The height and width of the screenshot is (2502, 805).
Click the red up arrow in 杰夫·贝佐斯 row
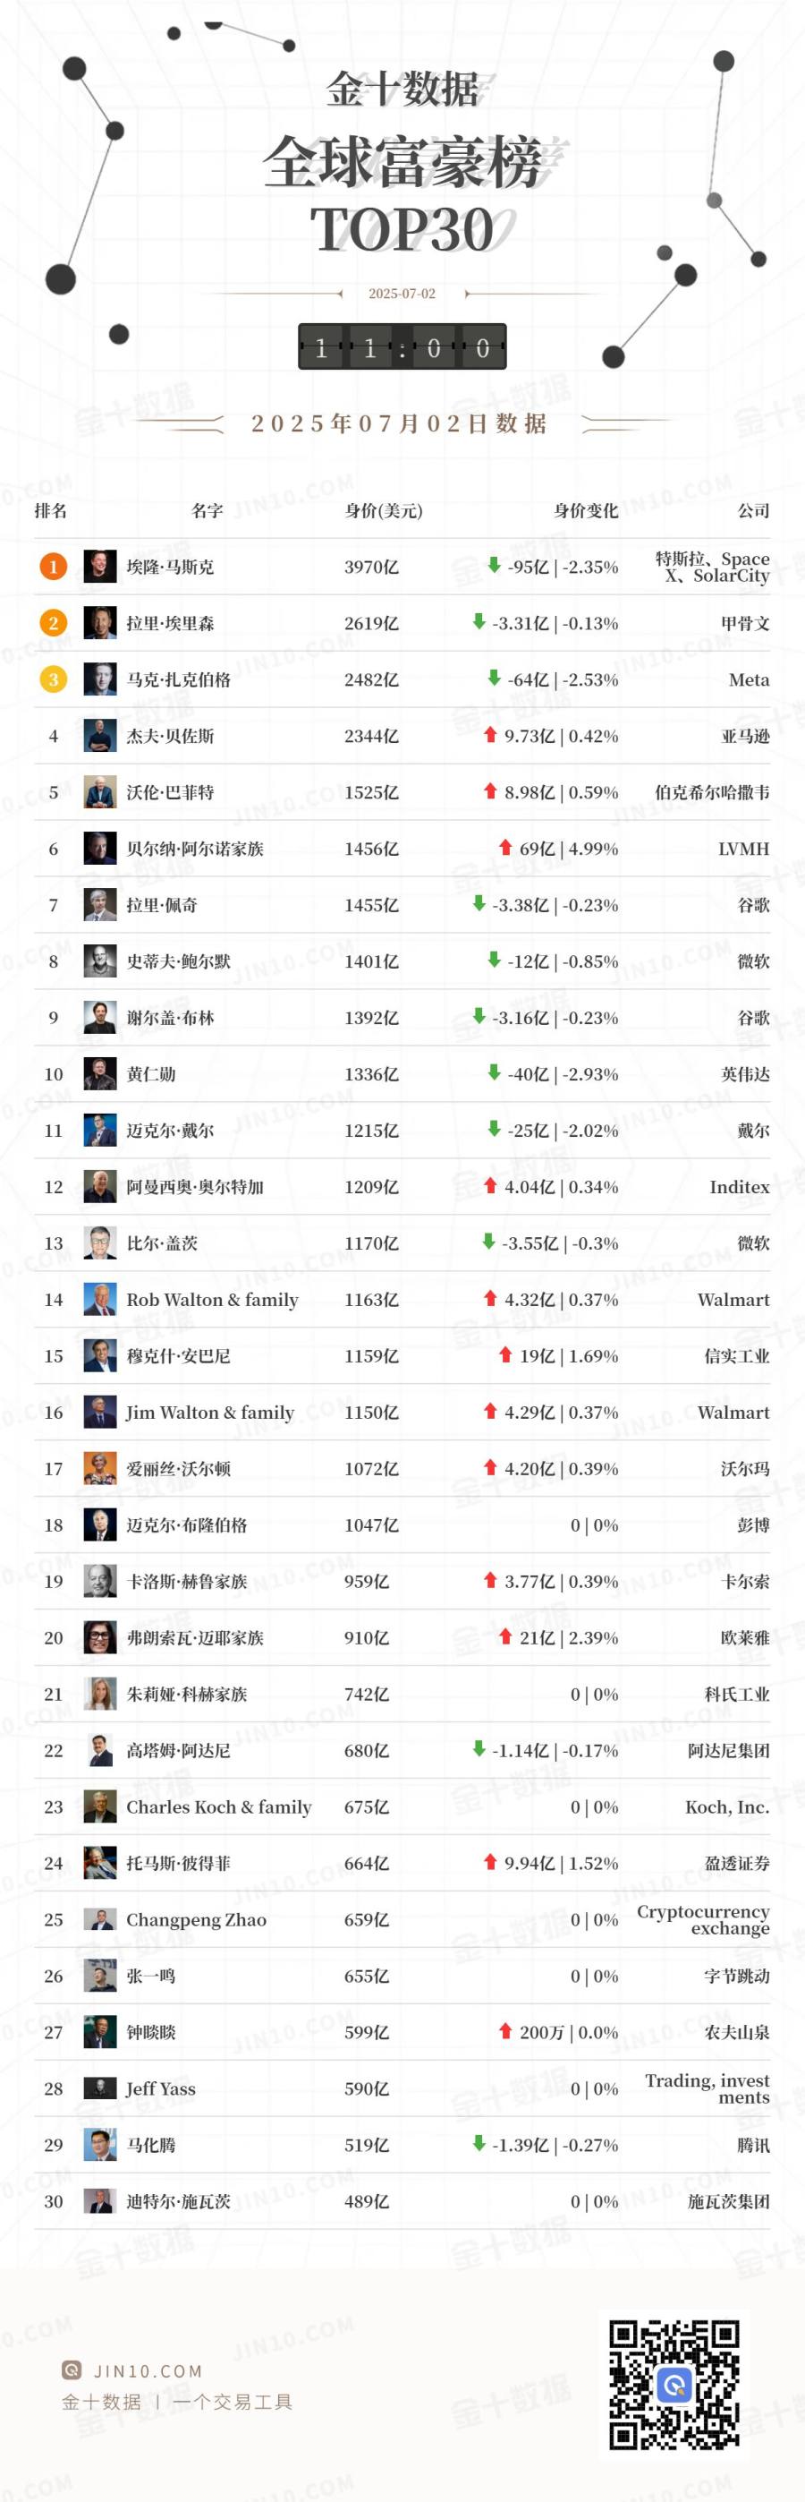490,734
